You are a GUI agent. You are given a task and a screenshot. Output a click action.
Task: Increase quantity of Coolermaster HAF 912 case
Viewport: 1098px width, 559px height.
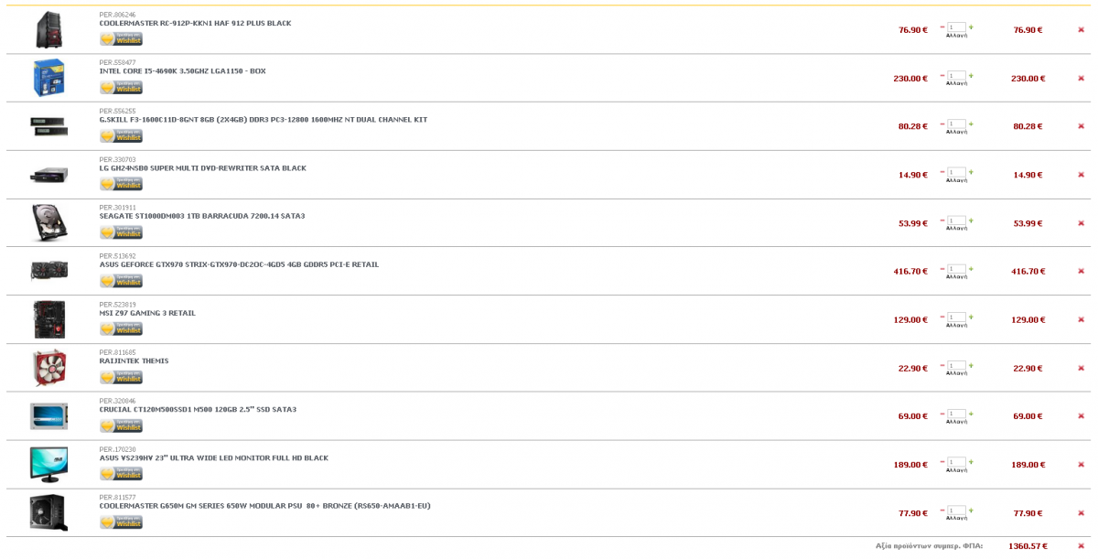tap(971, 27)
